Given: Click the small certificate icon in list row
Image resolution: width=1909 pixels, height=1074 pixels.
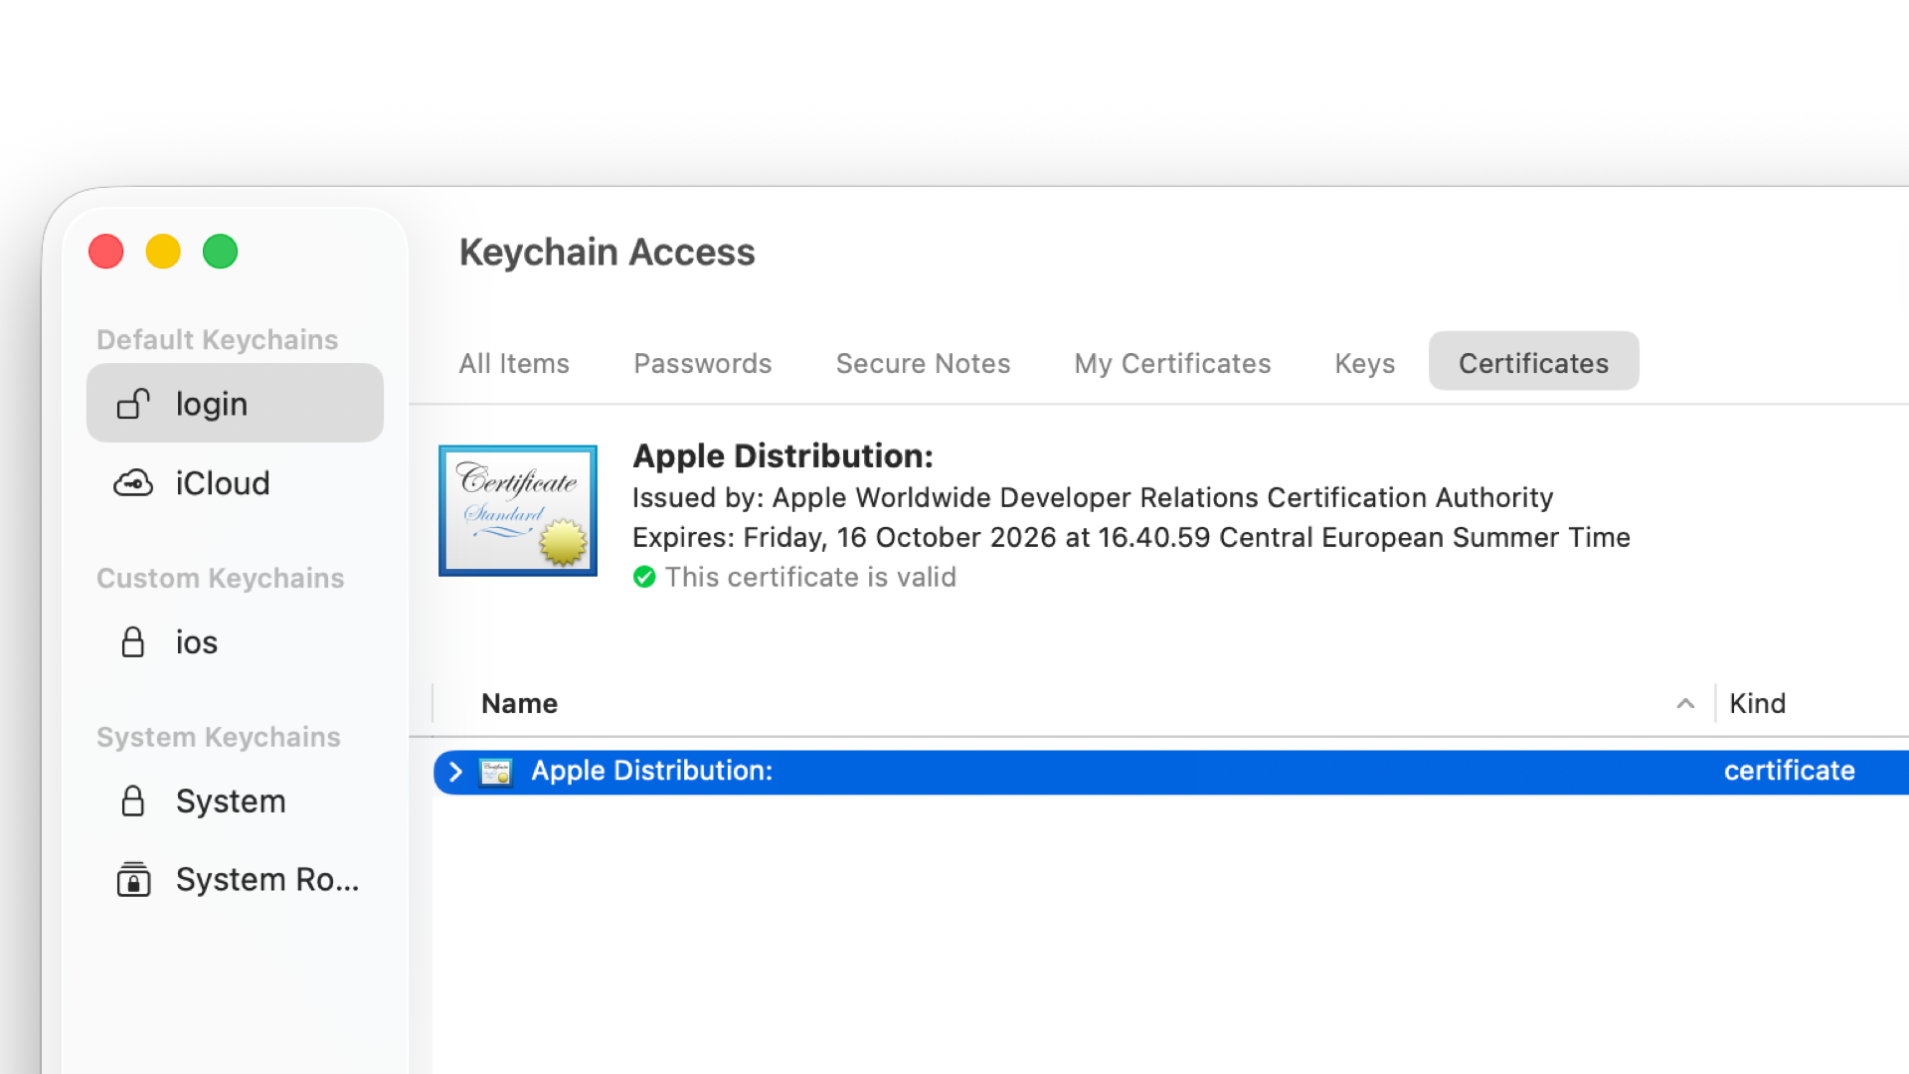Looking at the screenshot, I should tap(495, 772).
